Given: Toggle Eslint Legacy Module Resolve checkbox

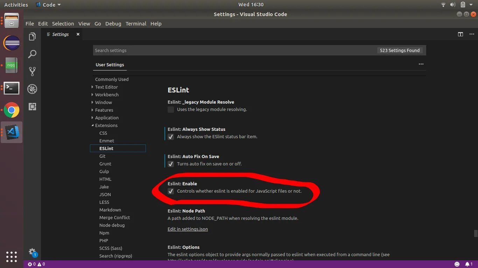Looking at the screenshot, I should click(x=171, y=110).
